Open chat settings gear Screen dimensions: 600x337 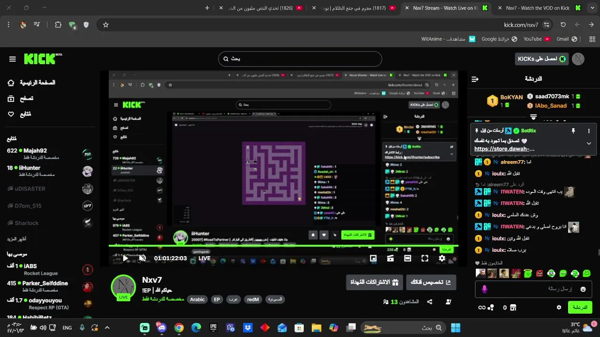(559, 308)
